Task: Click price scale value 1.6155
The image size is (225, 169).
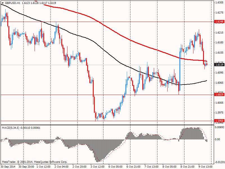Action: 219,53
